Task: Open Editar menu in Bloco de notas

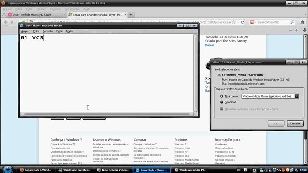Action: point(37,31)
